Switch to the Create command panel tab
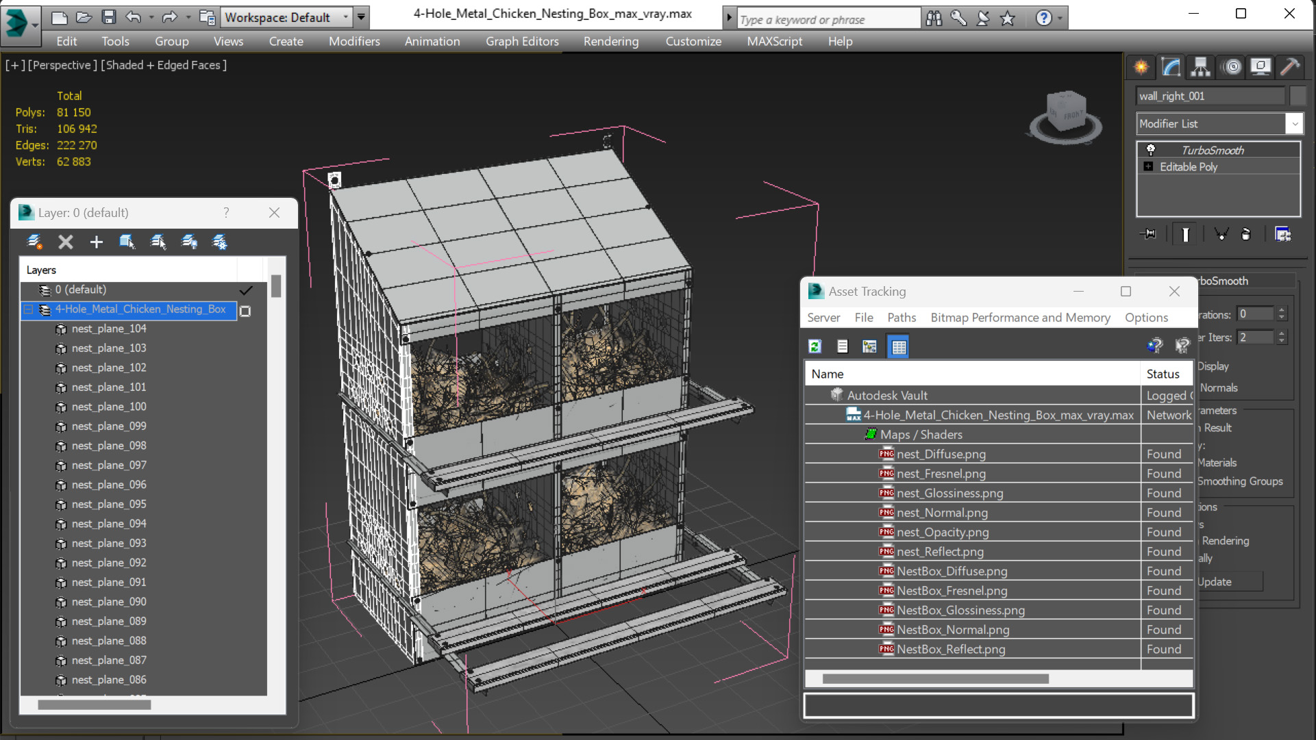The width and height of the screenshot is (1316, 740). [x=1141, y=67]
